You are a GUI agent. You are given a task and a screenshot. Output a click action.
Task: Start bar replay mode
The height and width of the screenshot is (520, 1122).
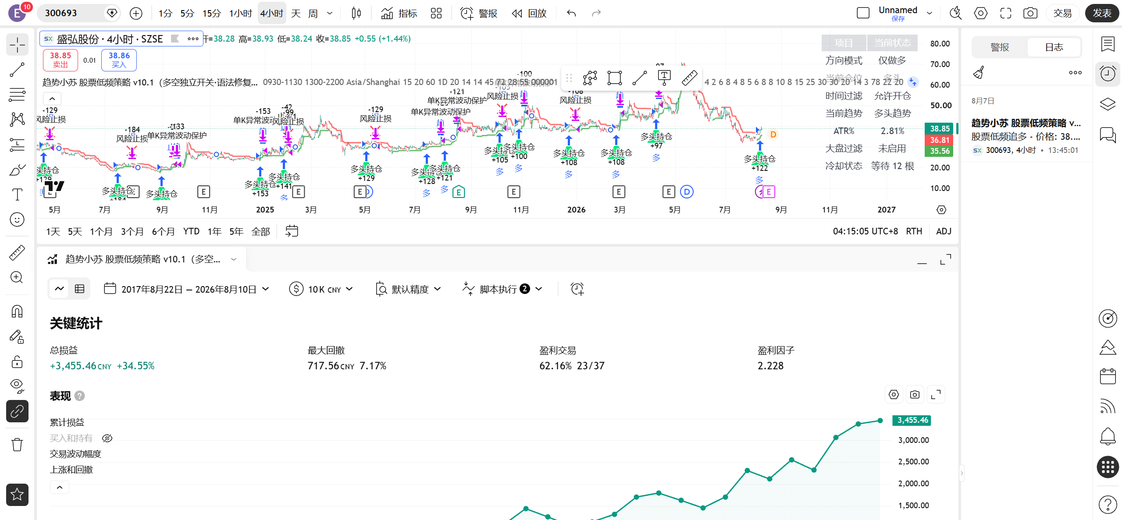point(529,14)
